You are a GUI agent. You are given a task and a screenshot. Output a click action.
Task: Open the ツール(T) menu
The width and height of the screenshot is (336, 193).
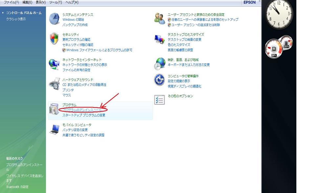[55, 2]
